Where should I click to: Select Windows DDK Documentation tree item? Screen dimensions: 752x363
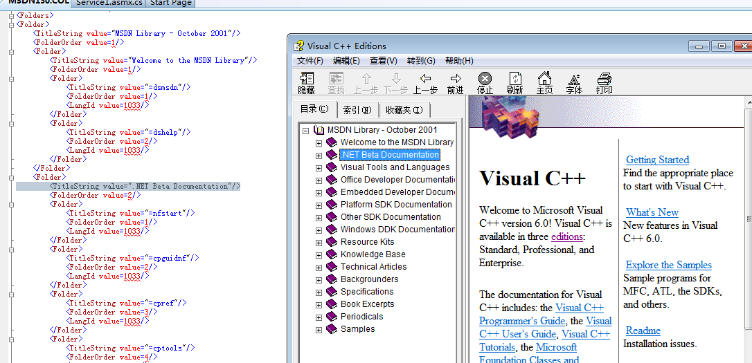coord(397,230)
